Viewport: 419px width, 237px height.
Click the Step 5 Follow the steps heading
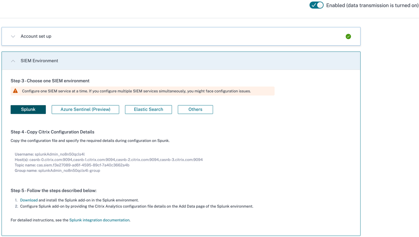[53, 191]
